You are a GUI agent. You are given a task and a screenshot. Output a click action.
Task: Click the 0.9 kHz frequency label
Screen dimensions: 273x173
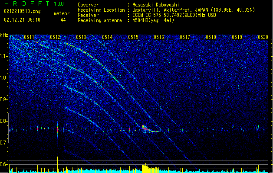[4, 99]
